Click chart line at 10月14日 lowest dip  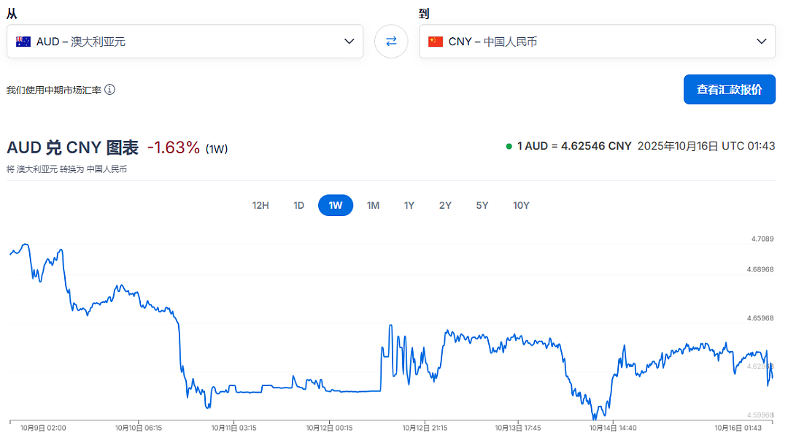pyautogui.click(x=595, y=417)
